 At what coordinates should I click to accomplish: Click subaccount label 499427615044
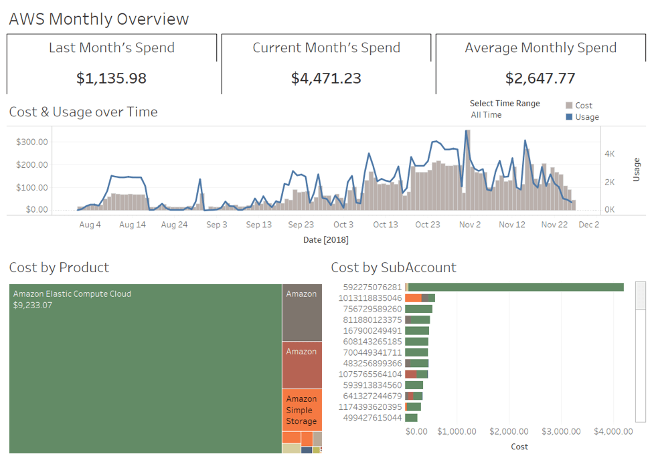pos(372,418)
